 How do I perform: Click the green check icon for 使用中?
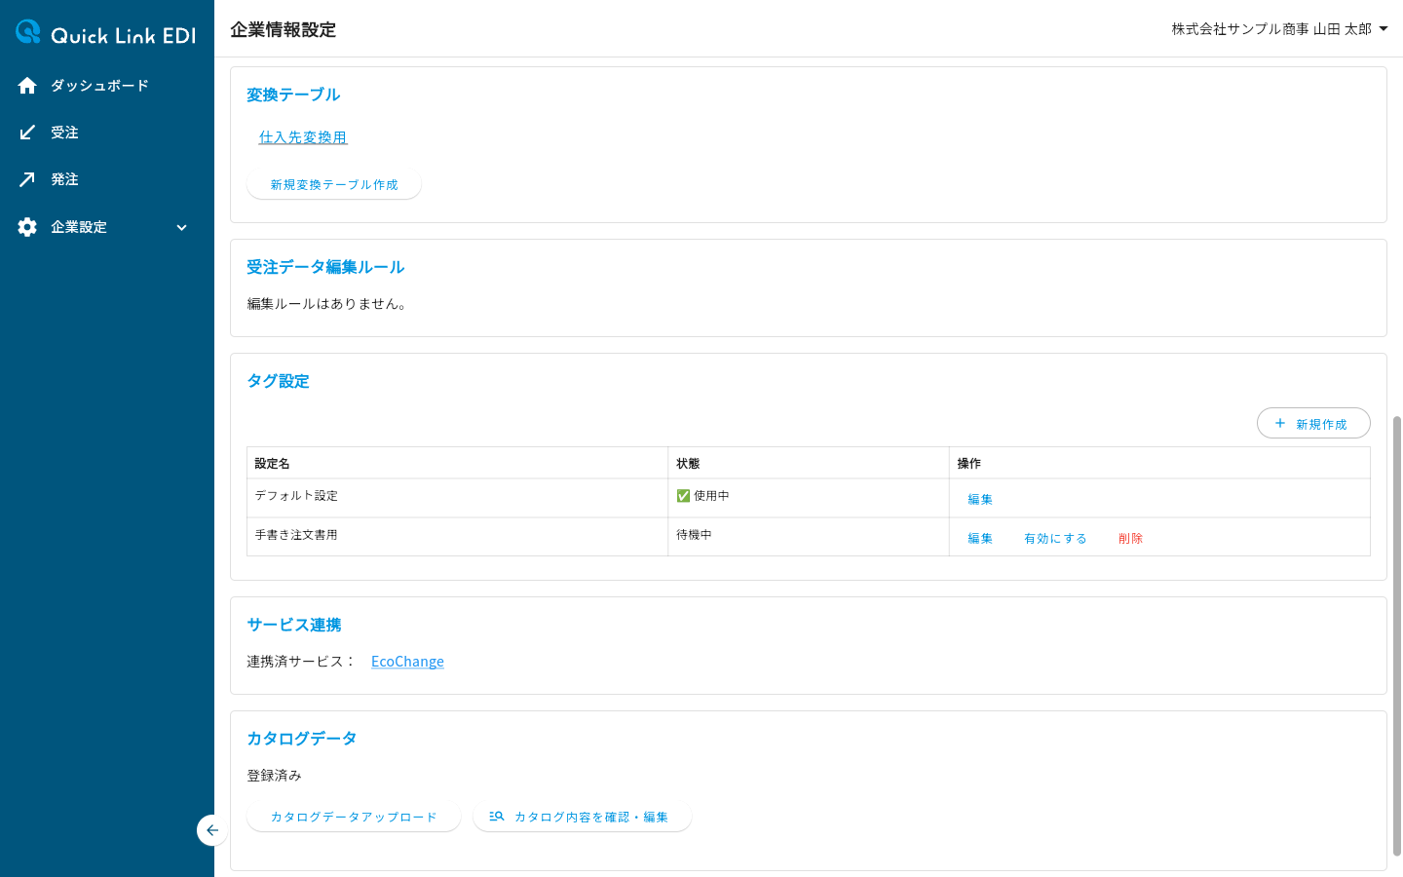[x=683, y=496]
